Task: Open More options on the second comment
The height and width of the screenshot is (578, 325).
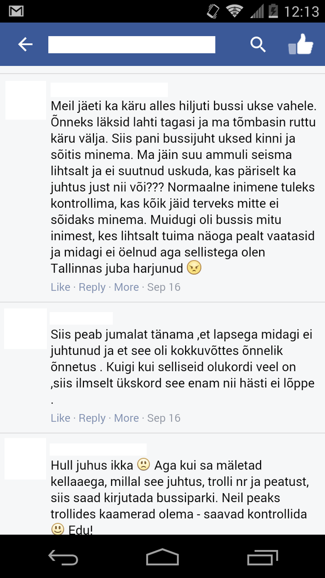Action: pos(126,418)
